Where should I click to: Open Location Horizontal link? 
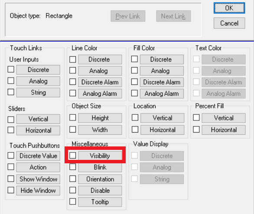(x=162, y=130)
